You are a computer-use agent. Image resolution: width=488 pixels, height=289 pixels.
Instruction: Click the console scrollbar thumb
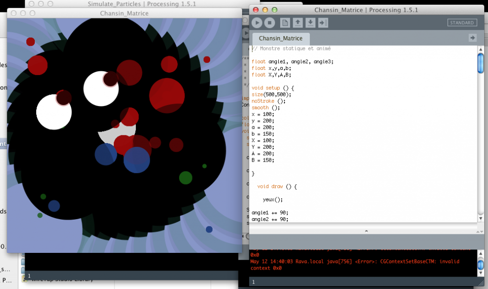click(x=480, y=265)
